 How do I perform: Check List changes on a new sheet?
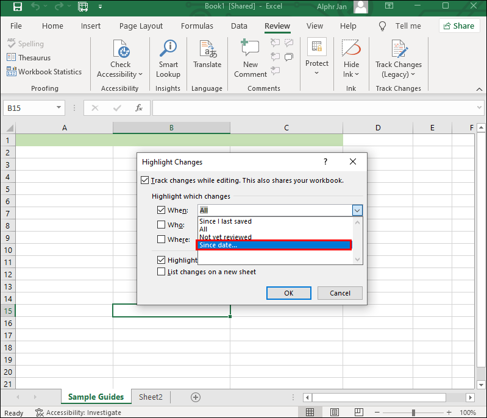tap(161, 272)
